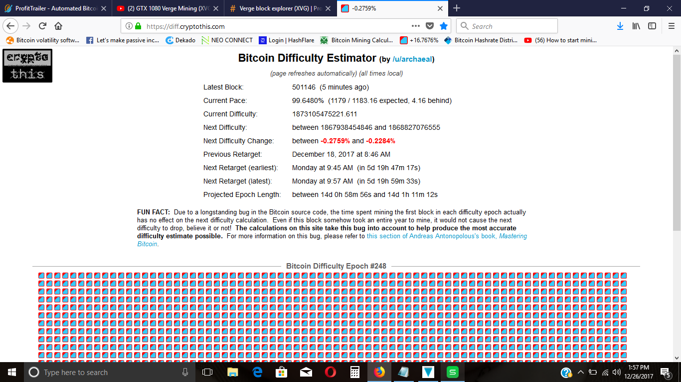This screenshot has height=382, width=681.
Task: Expand hidden system tray icons
Action: (x=580, y=372)
